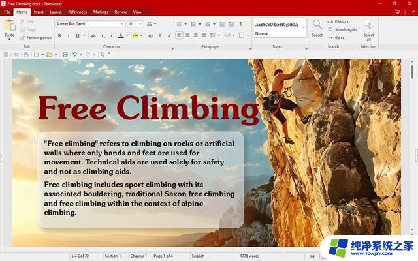Viewport: 418px width, 261px height.
Task: Click the Replace button
Action: (x=338, y=22)
